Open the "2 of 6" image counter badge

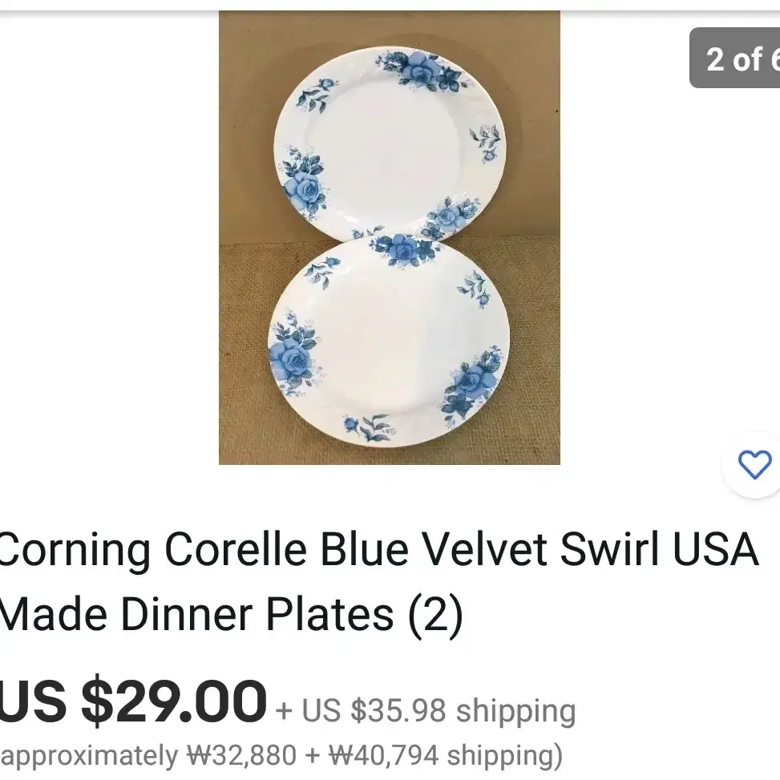[736, 59]
